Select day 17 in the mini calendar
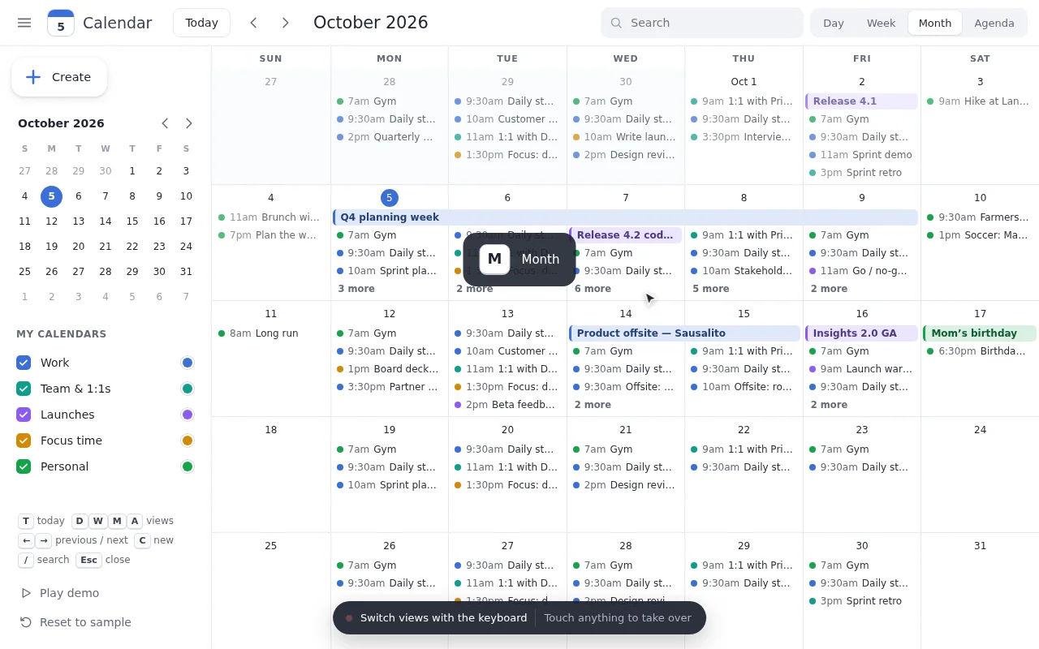The image size is (1039, 649). point(186,221)
